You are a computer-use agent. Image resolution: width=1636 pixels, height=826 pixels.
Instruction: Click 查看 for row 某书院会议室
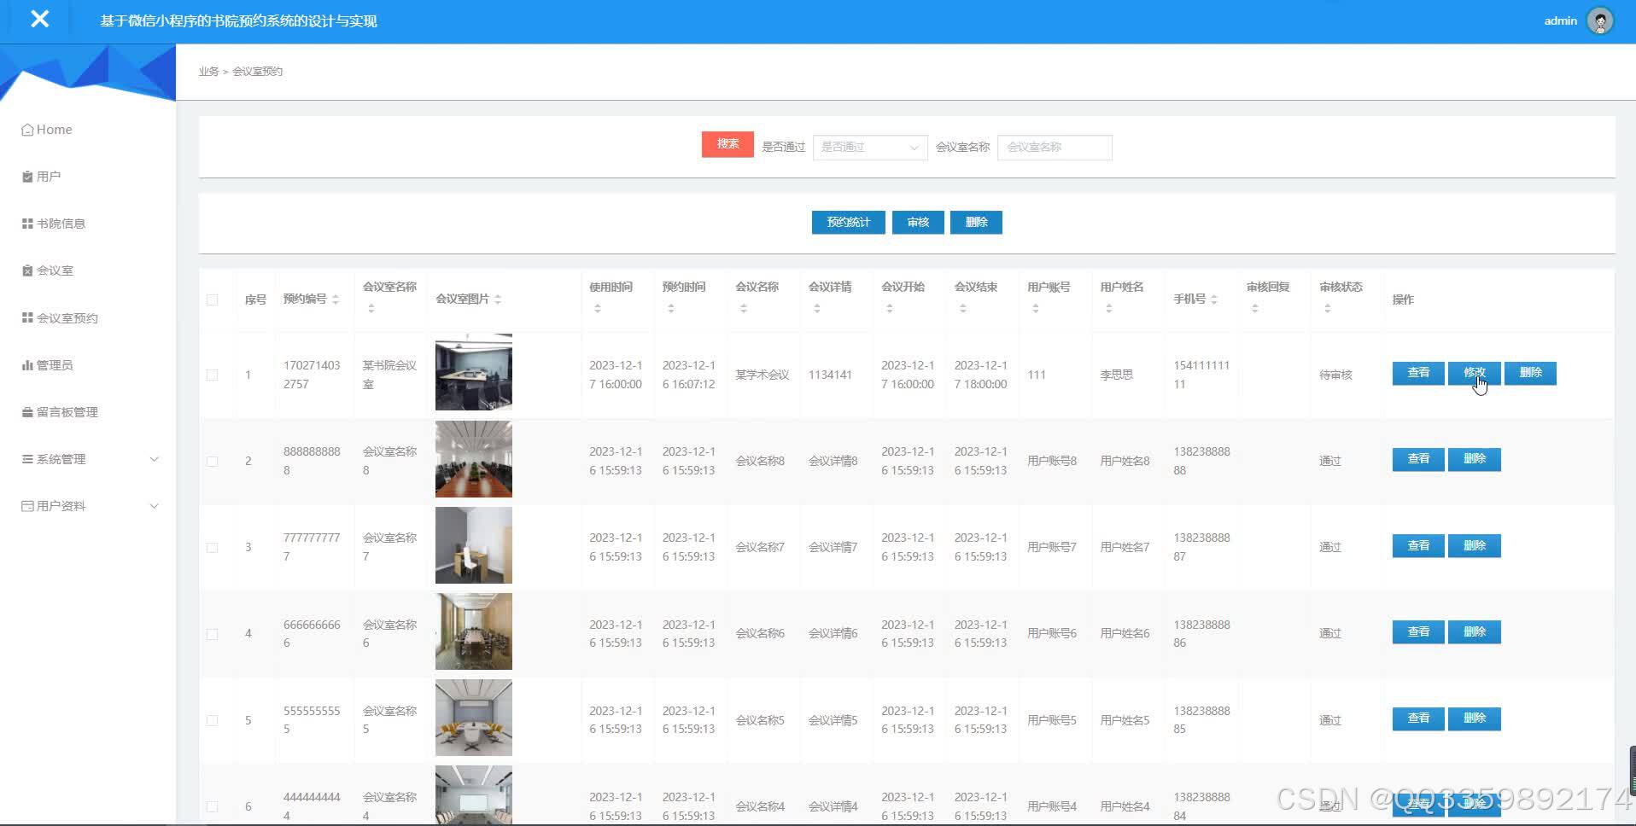(1418, 373)
